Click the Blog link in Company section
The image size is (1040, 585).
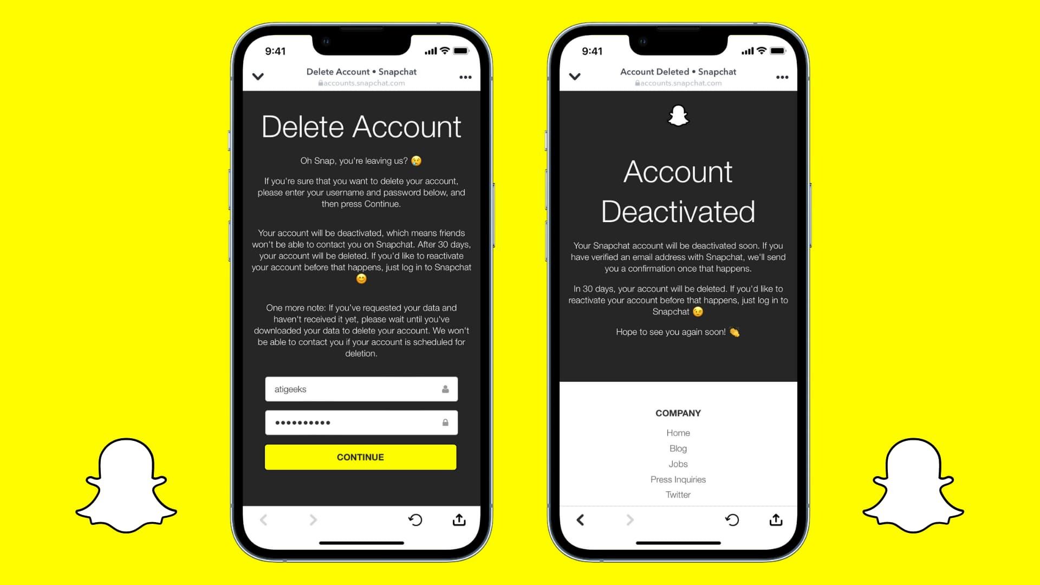pyautogui.click(x=678, y=448)
